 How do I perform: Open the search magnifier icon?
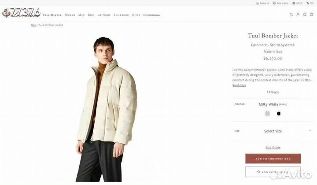tap(291, 15)
